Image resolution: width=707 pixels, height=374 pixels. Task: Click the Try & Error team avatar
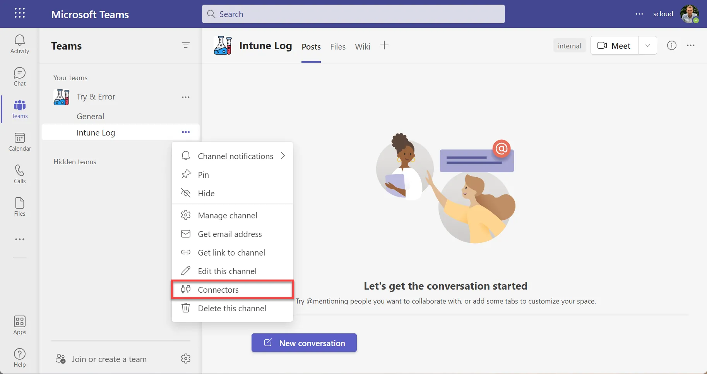click(x=61, y=97)
